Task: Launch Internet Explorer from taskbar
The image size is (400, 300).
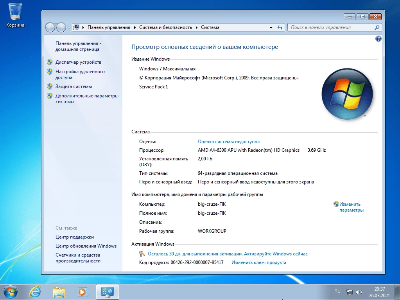Action: (x=35, y=291)
